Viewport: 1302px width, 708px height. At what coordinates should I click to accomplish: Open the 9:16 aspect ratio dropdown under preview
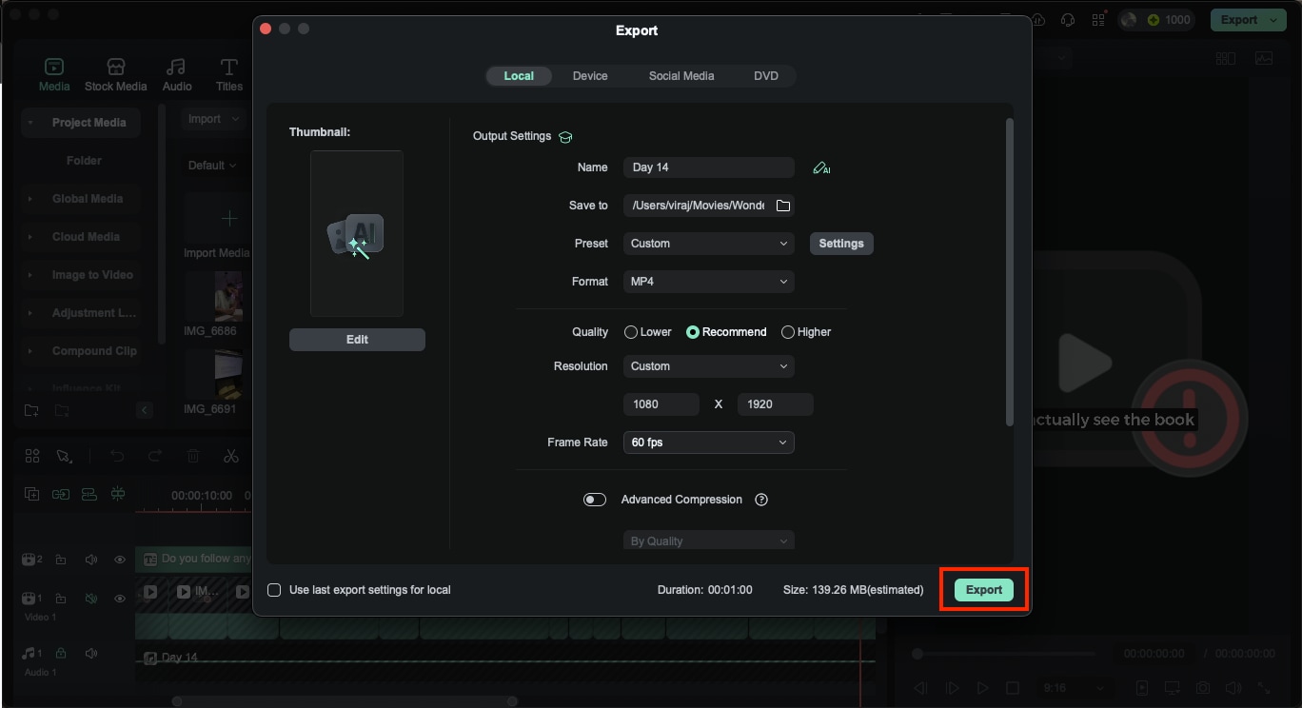[1074, 688]
